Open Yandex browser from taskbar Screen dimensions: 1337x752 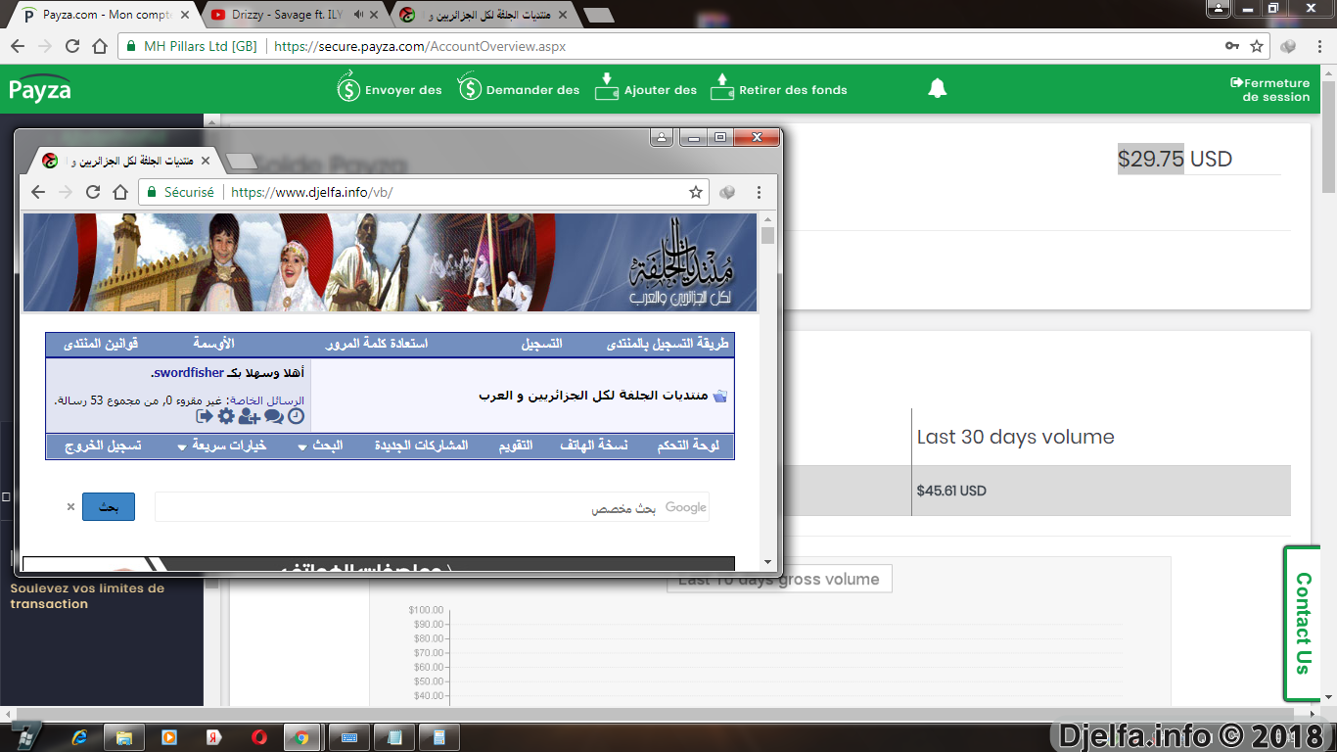pyautogui.click(x=214, y=736)
